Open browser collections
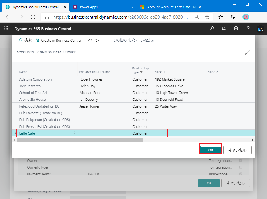This screenshot has height=199, width=267. coord(233,17)
